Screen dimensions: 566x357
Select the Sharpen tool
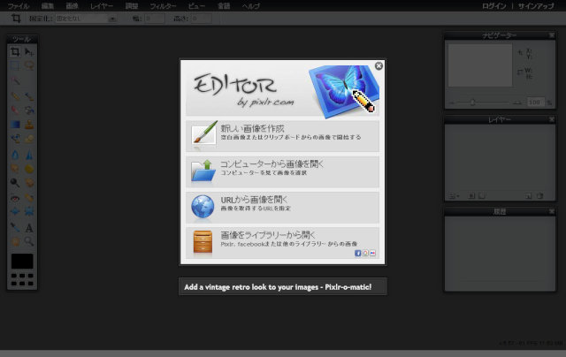[x=29, y=155]
